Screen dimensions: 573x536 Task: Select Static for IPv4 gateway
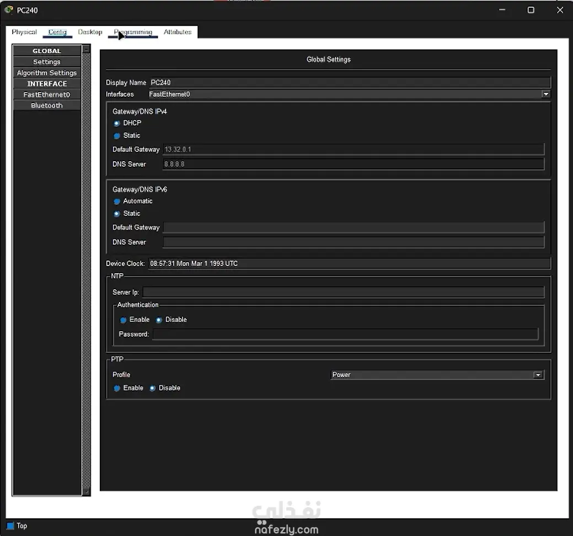pos(117,136)
